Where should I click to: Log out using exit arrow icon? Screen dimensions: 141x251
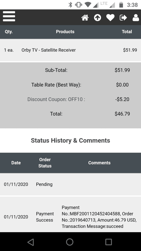click(x=123, y=18)
